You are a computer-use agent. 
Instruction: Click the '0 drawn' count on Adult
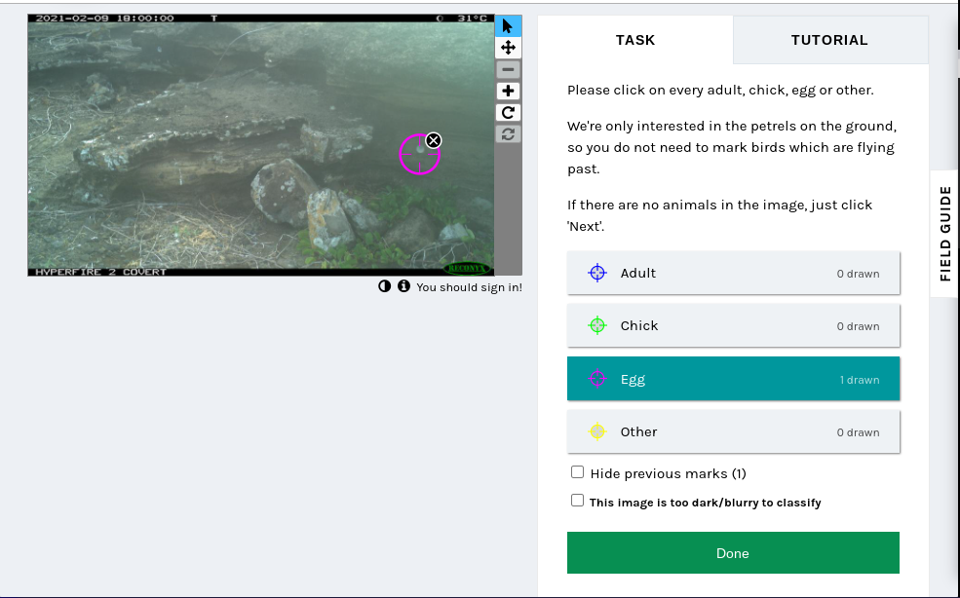click(858, 274)
